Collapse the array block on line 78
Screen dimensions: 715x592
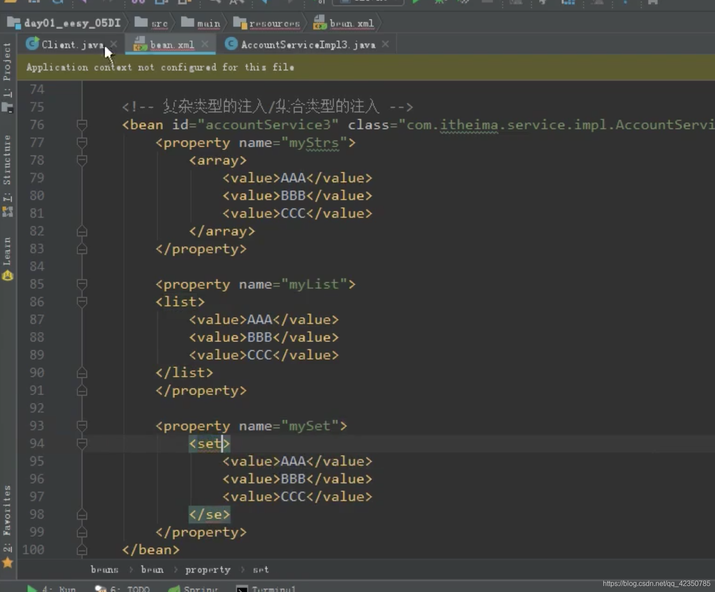click(x=82, y=160)
